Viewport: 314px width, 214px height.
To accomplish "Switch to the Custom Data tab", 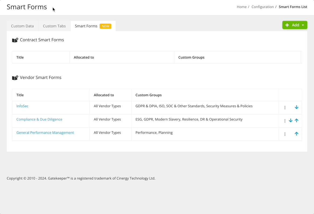I will (x=22, y=26).
